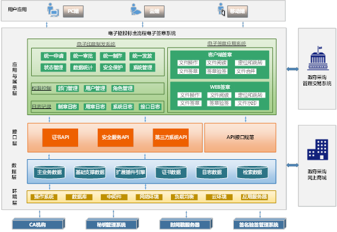
Task: Click the 网络环境 environment box
Action: [x=149, y=197]
